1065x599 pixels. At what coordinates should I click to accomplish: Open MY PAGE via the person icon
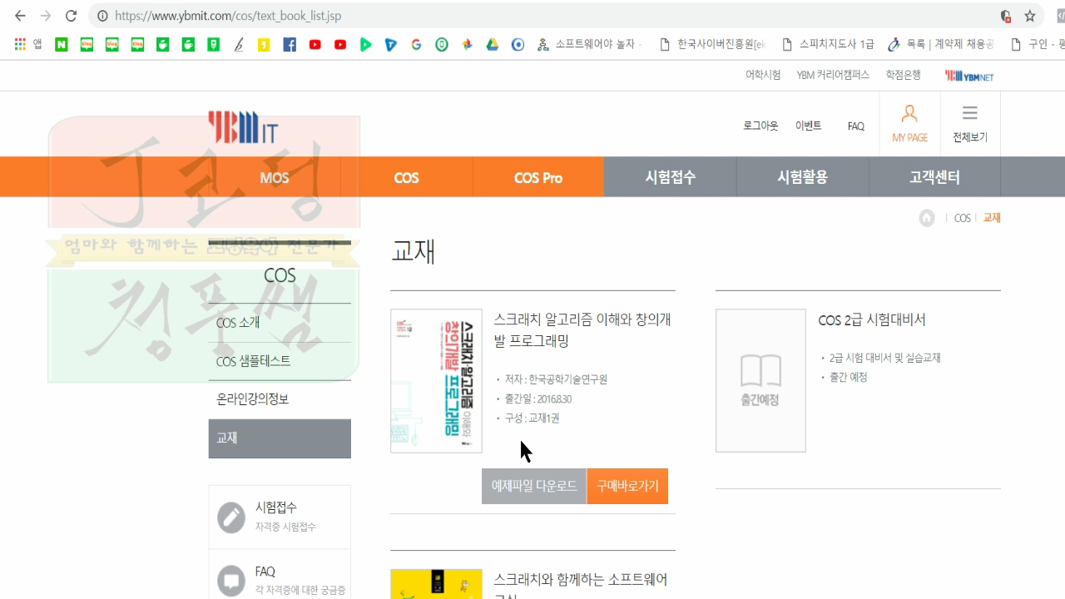point(909,114)
